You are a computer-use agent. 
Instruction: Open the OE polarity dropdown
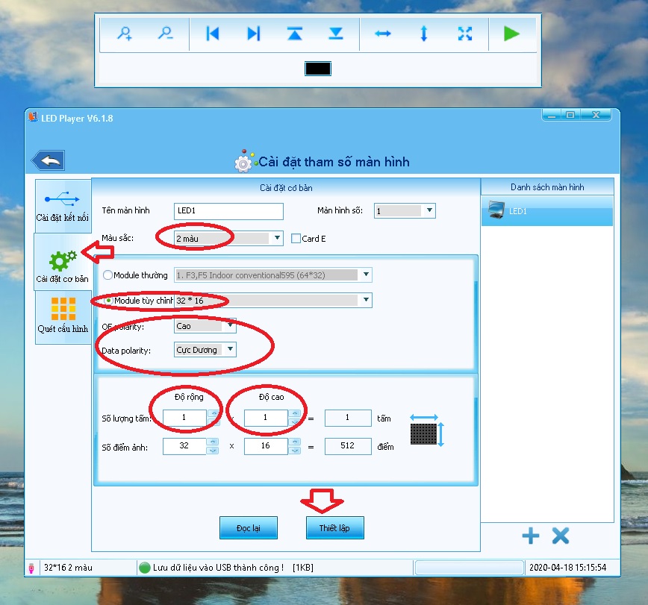(205, 326)
